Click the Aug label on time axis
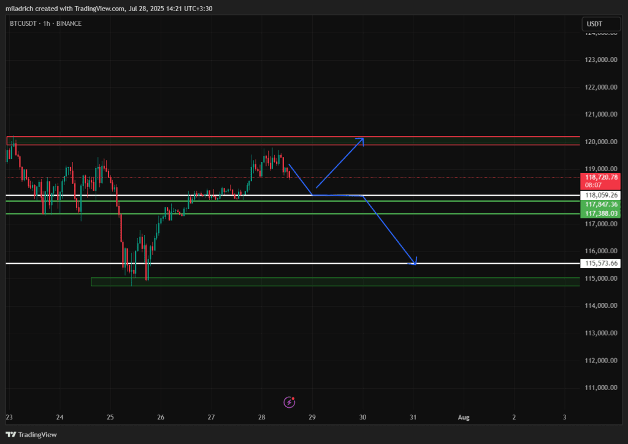The width and height of the screenshot is (628, 444). [464, 418]
